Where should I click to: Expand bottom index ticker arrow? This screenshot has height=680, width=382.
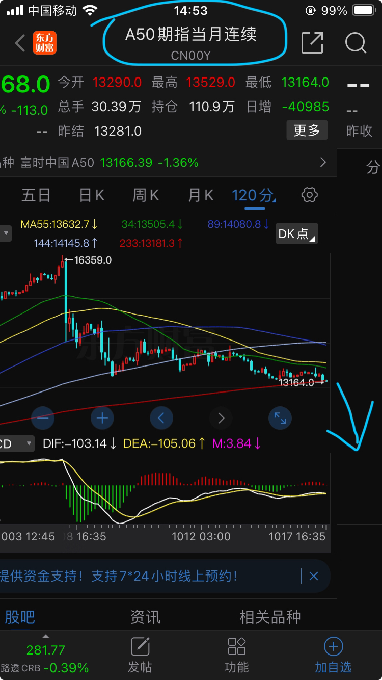pyautogui.click(x=46, y=637)
